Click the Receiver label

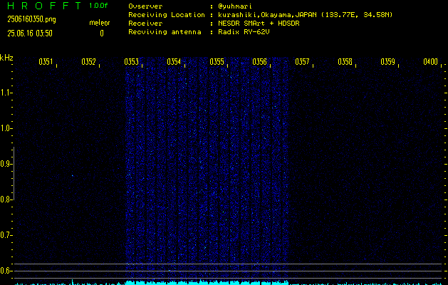pyautogui.click(x=145, y=24)
